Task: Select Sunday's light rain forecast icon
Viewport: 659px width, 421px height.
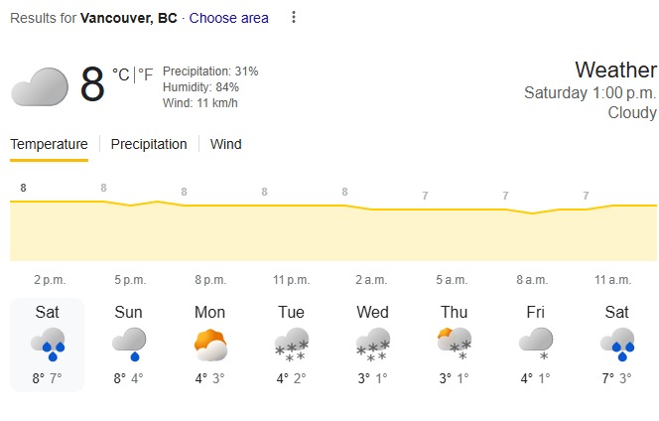Action: pos(128,343)
